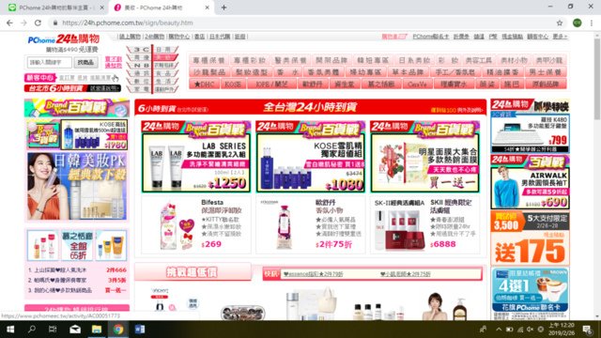Click the PChome 24h購物 logo
Screen dimensions: 601x338
[64, 39]
